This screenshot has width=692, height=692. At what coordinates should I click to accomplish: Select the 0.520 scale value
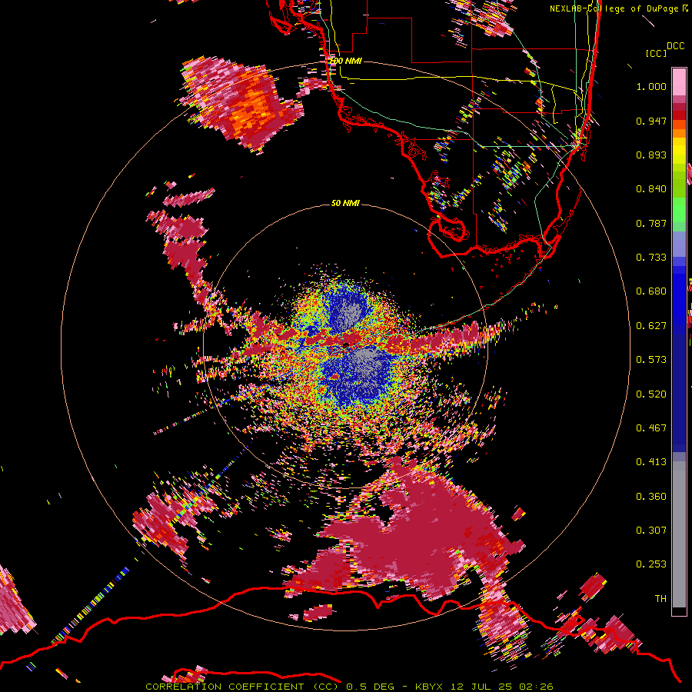pos(651,394)
